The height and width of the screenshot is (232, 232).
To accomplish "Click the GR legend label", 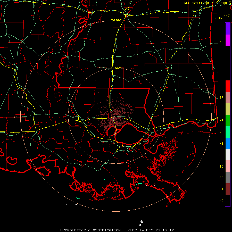I will (x=221, y=98).
